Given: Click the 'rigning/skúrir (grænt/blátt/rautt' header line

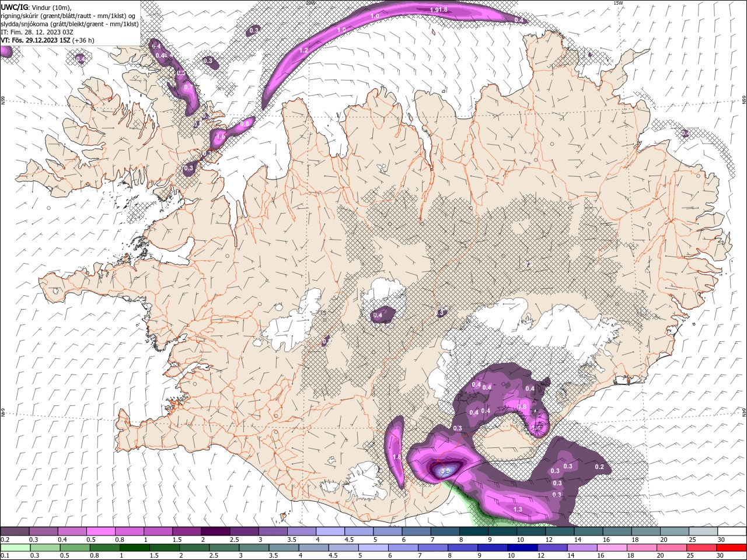Looking at the screenshot, I should pyautogui.click(x=68, y=16).
